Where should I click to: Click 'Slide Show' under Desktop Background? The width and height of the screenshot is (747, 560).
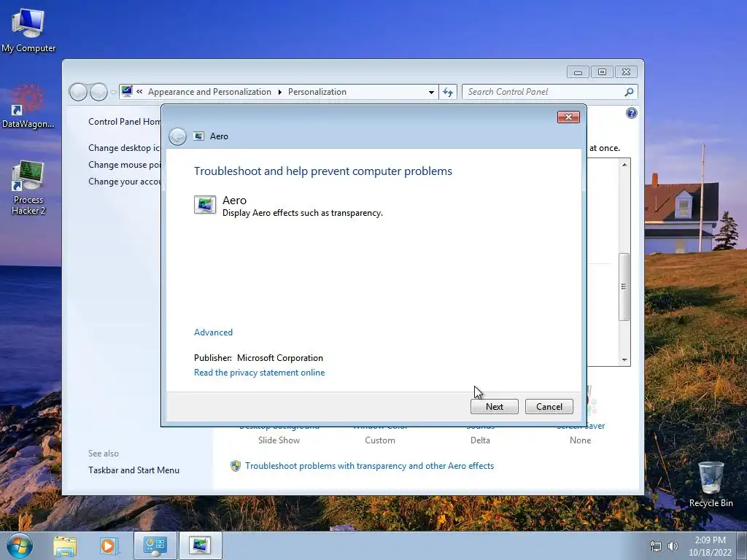point(279,440)
